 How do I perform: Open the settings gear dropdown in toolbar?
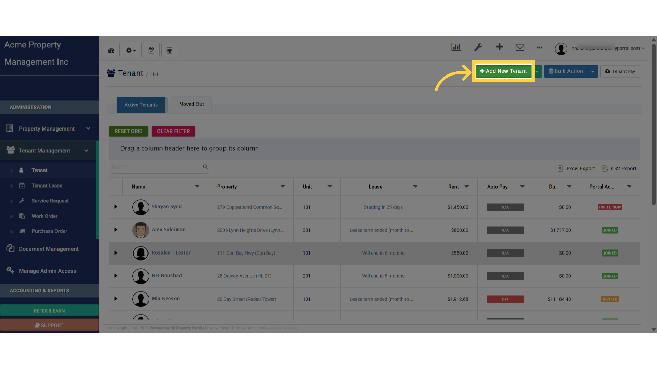tap(130, 50)
